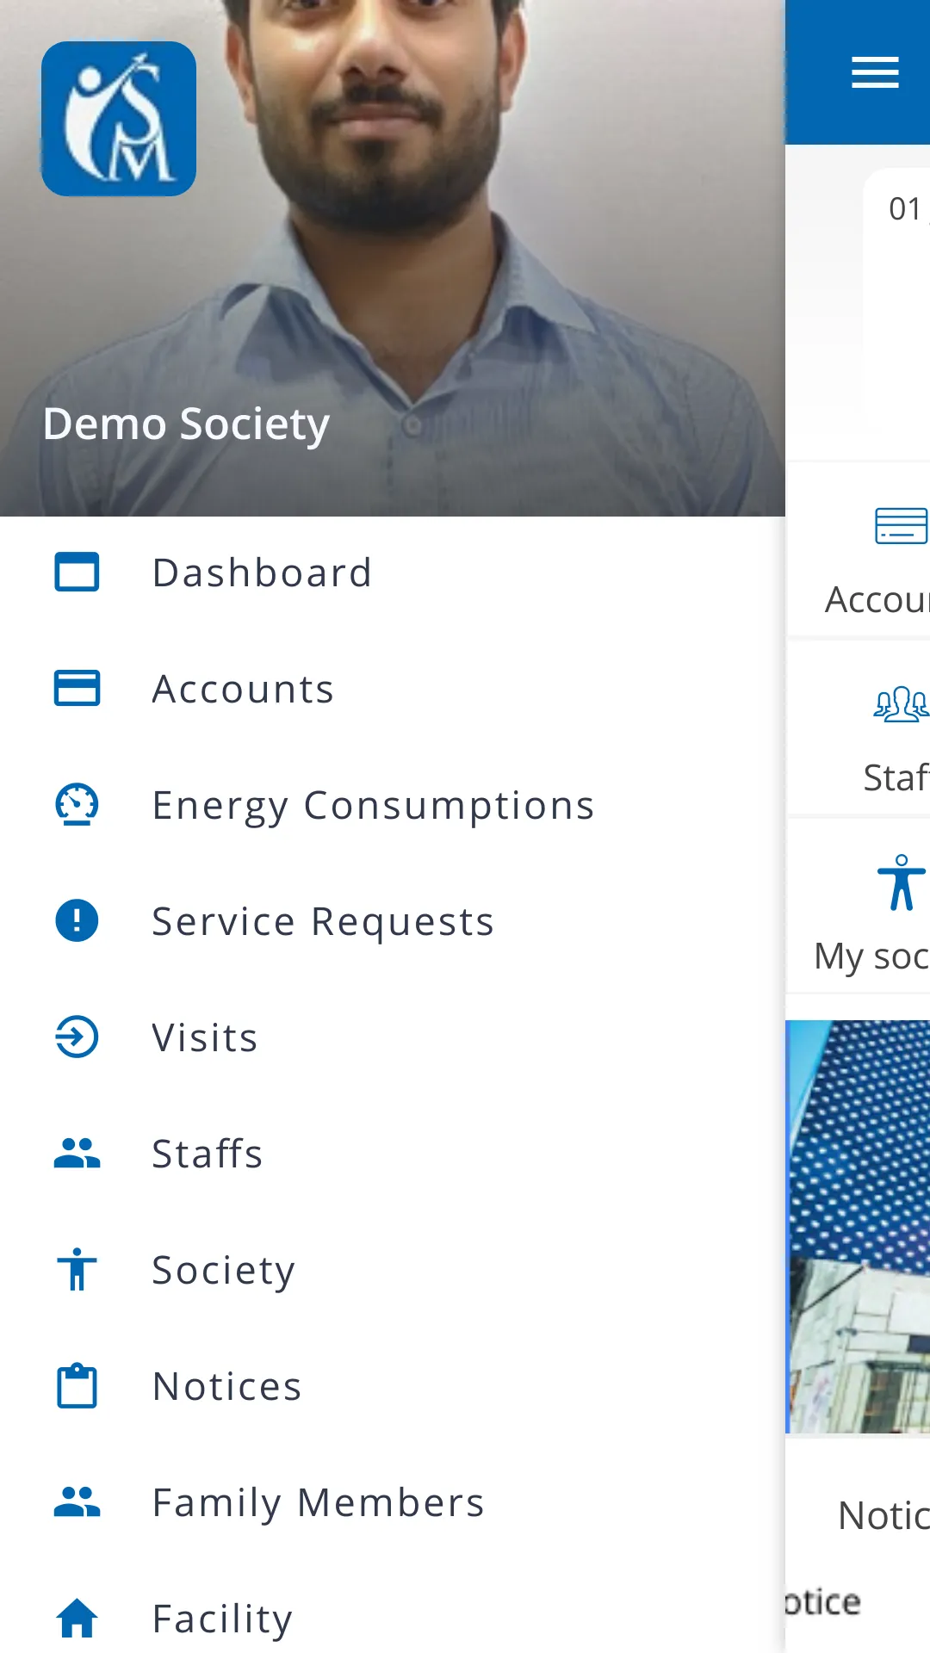Image resolution: width=930 pixels, height=1653 pixels.
Task: Open Accounts from the drawer menu
Action: click(393, 689)
